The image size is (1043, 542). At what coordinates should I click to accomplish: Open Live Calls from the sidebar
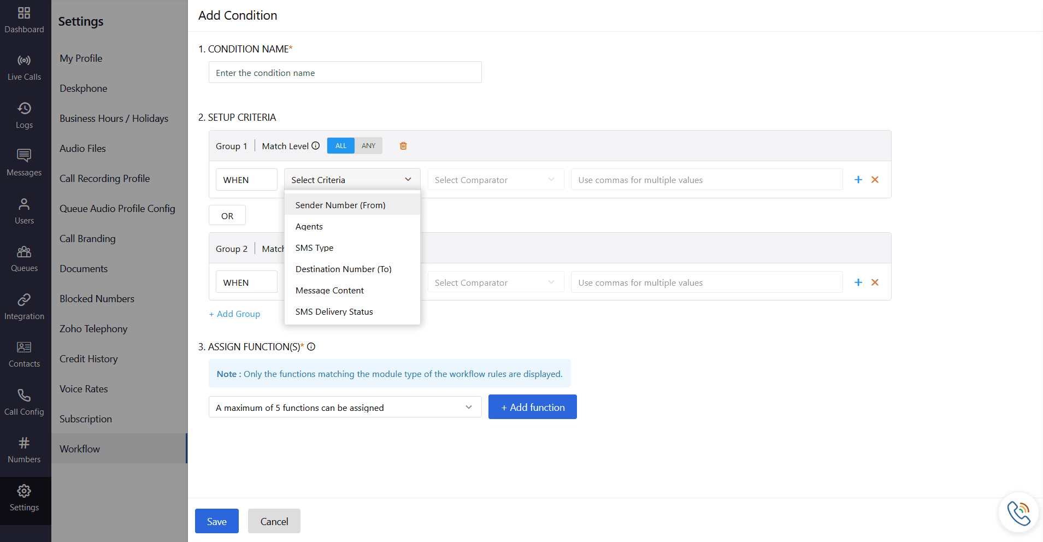tap(24, 67)
